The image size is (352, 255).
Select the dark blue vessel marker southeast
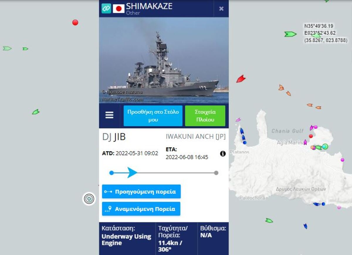coord(305,226)
